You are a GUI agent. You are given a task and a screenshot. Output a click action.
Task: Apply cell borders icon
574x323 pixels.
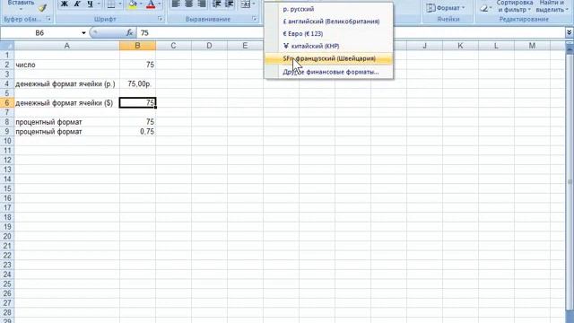(111, 4)
